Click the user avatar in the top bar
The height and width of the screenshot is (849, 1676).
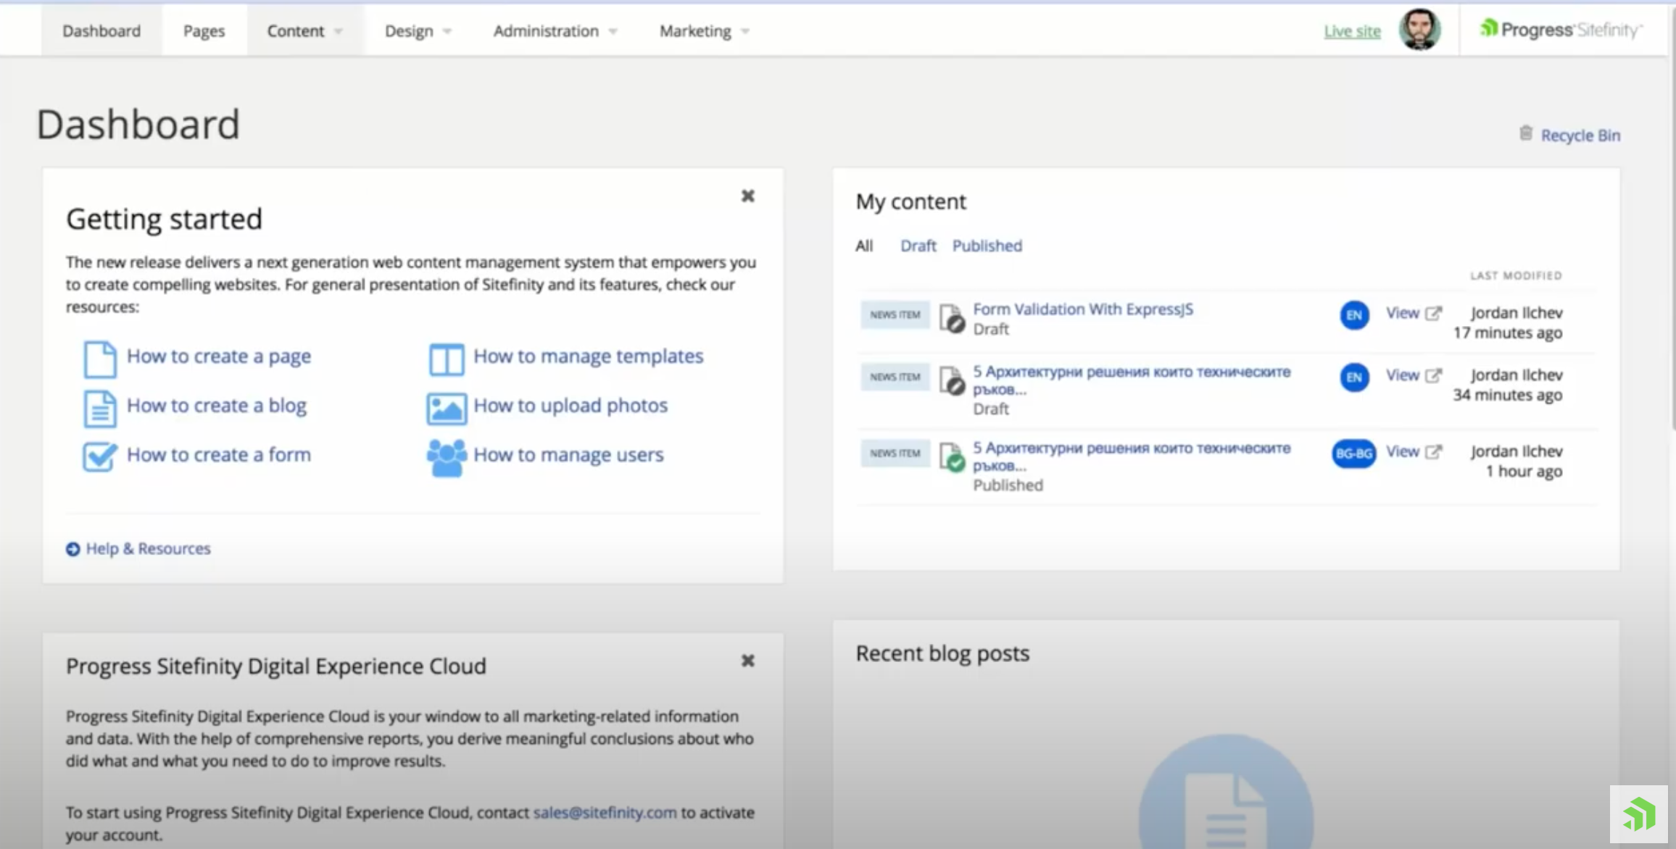tap(1419, 30)
